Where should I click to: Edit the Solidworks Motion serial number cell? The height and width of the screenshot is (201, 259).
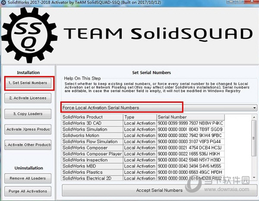(190, 135)
